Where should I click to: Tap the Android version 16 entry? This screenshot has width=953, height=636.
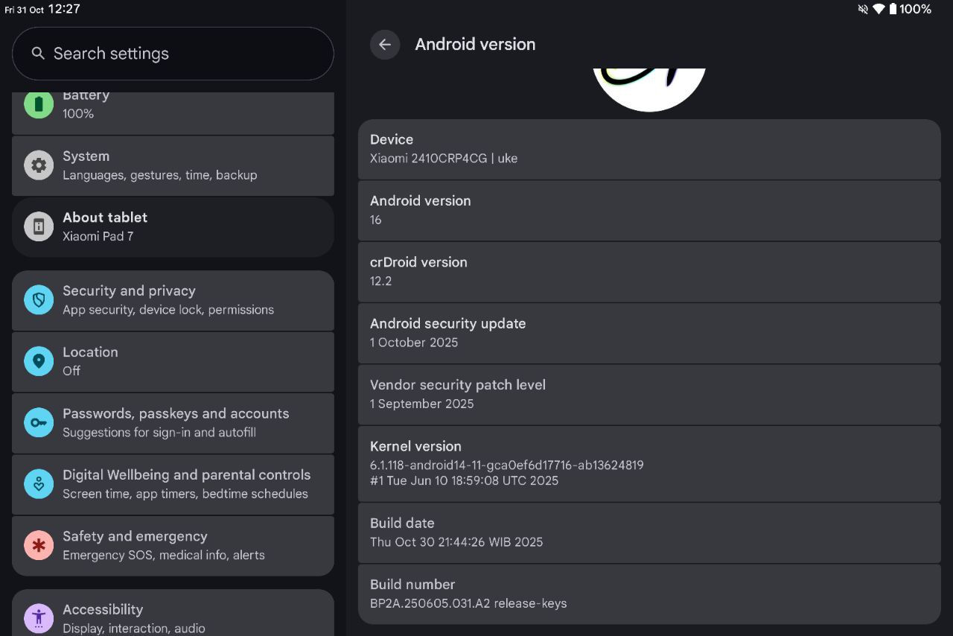pyautogui.click(x=648, y=210)
